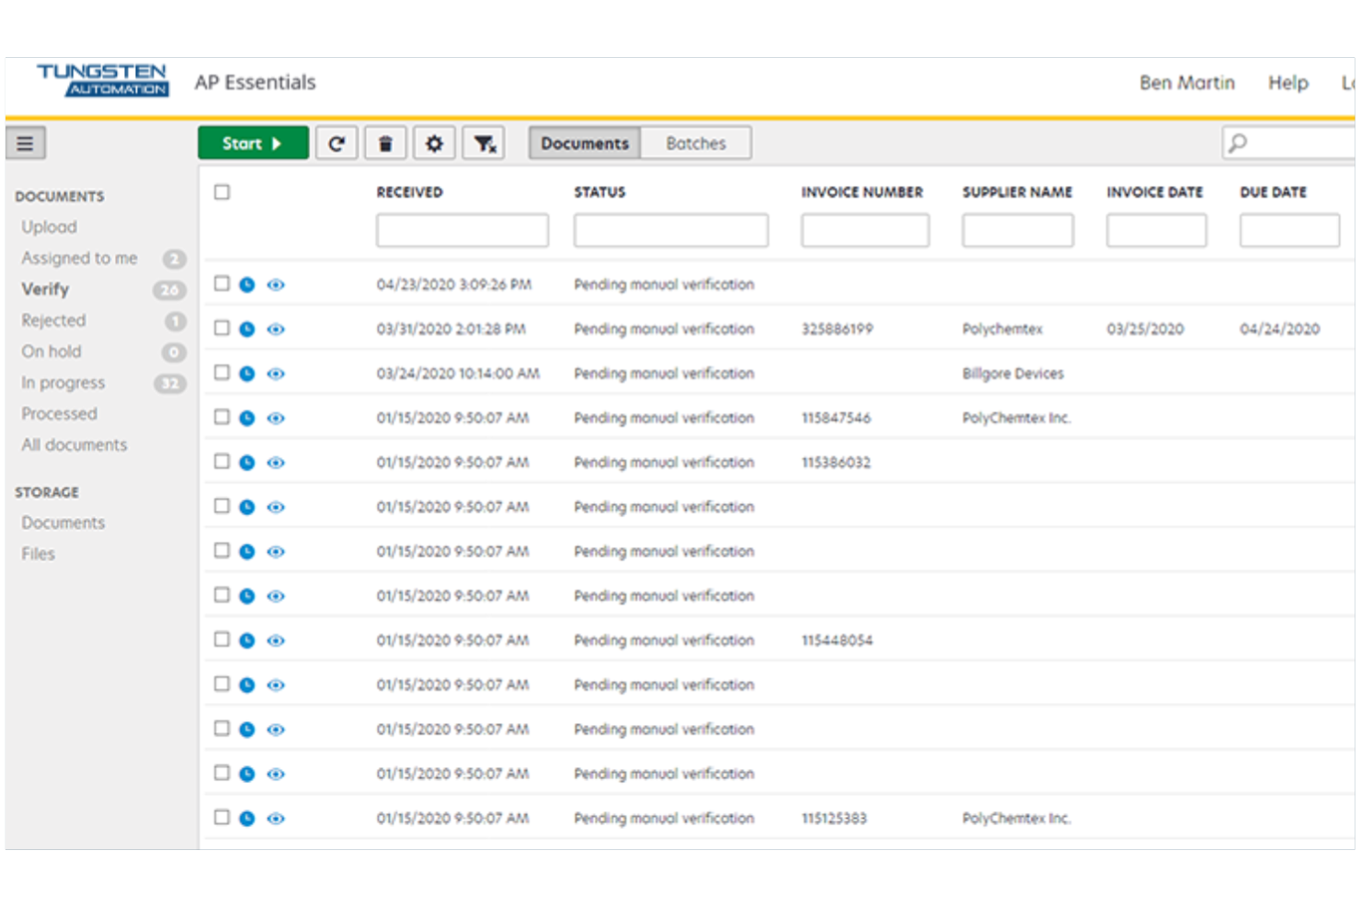Click the Status filter field
This screenshot has width=1361, height=908.
(671, 230)
